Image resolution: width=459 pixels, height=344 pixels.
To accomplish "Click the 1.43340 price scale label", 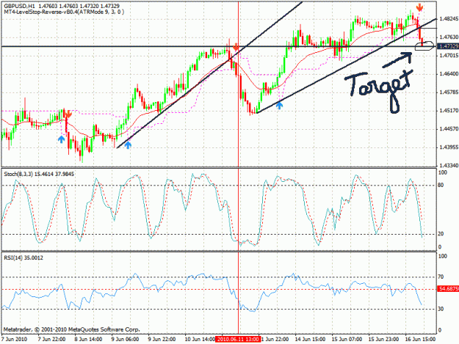I will 448,166.
